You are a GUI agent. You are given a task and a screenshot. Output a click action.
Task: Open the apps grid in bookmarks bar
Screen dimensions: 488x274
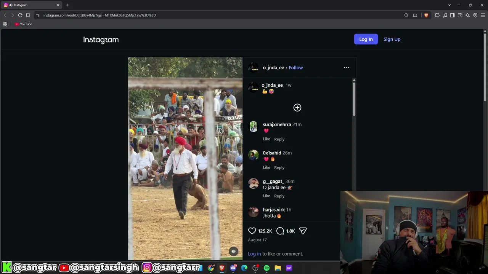pos(5,24)
